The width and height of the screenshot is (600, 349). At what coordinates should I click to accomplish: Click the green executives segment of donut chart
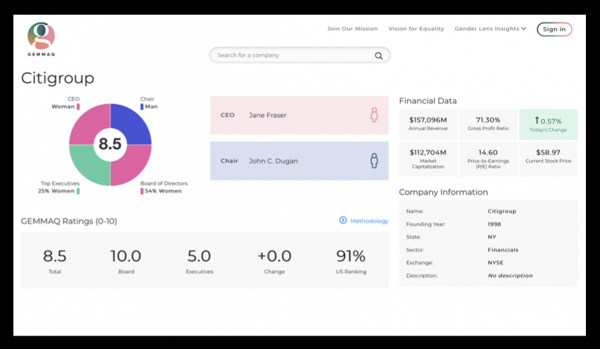[89, 166]
